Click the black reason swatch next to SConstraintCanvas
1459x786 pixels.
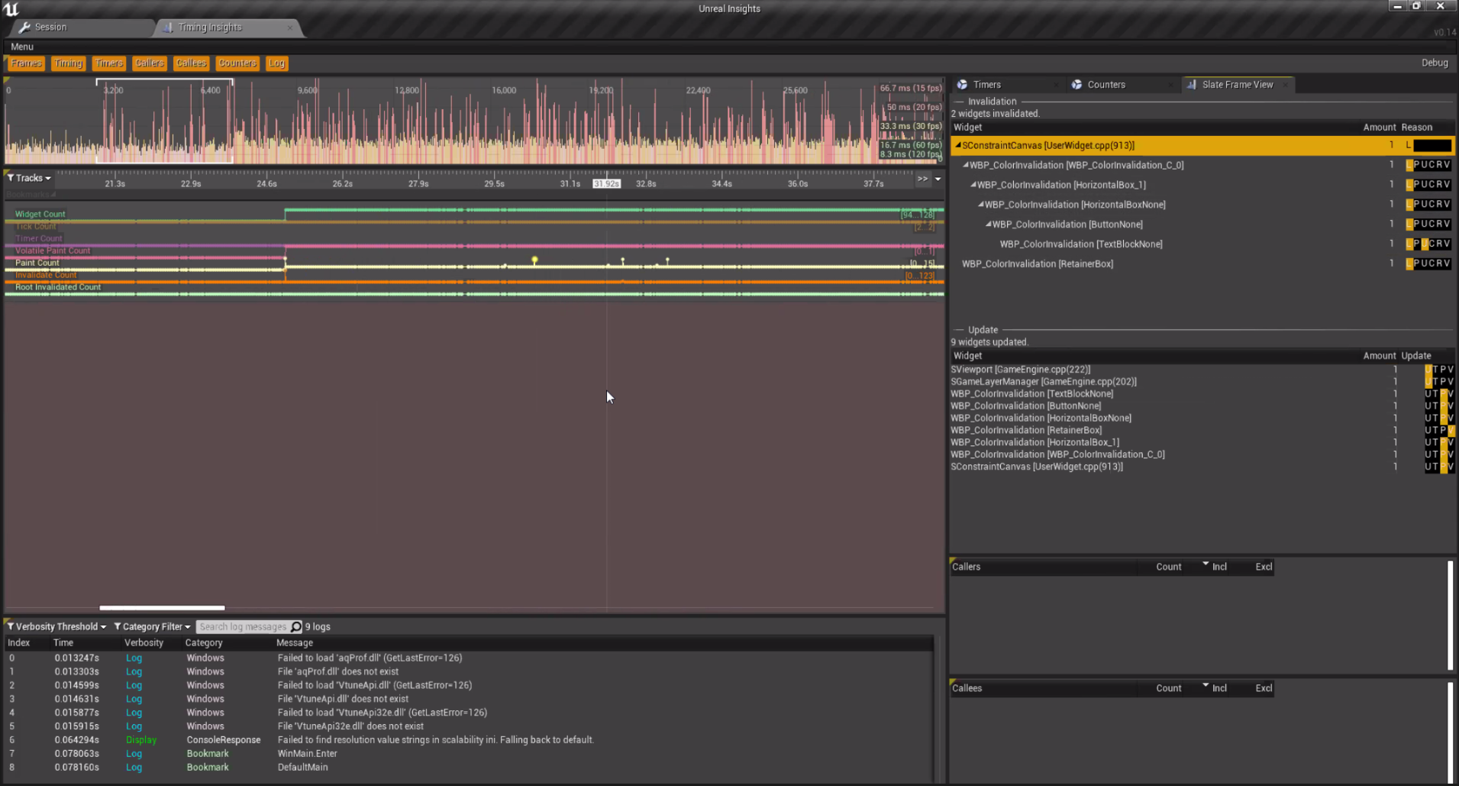click(1432, 145)
